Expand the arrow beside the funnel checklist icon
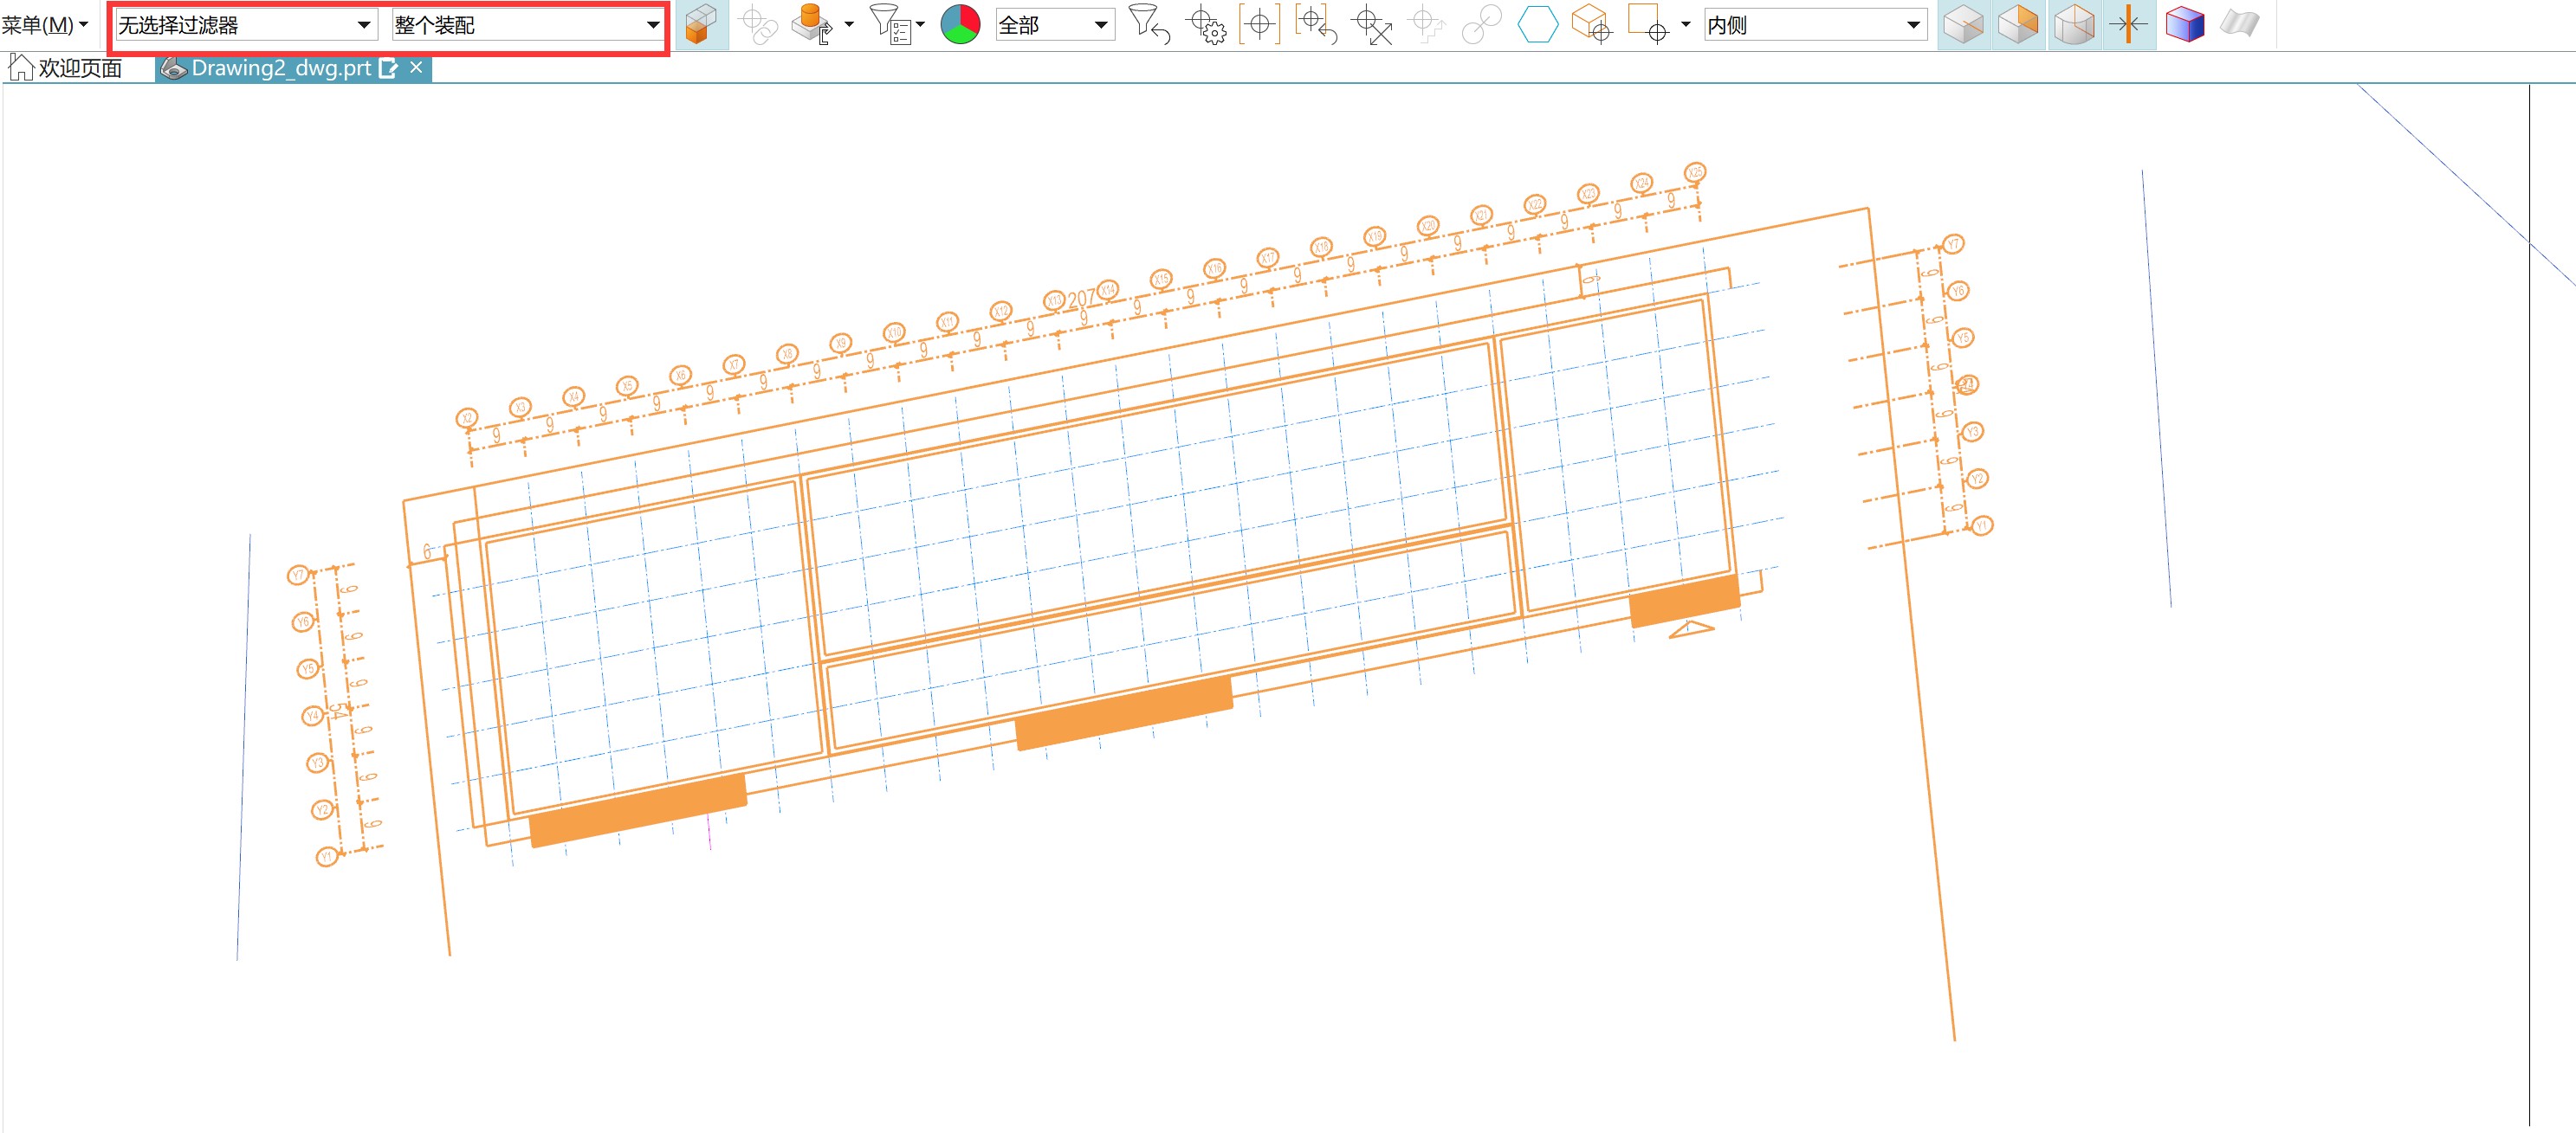Viewport: 2576px width, 1133px height. 920,25
